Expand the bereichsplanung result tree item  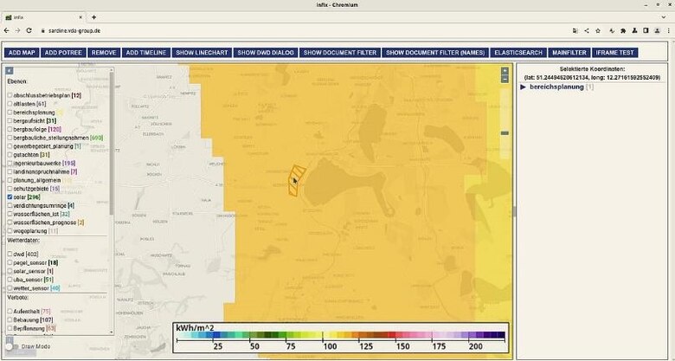pyautogui.click(x=523, y=87)
